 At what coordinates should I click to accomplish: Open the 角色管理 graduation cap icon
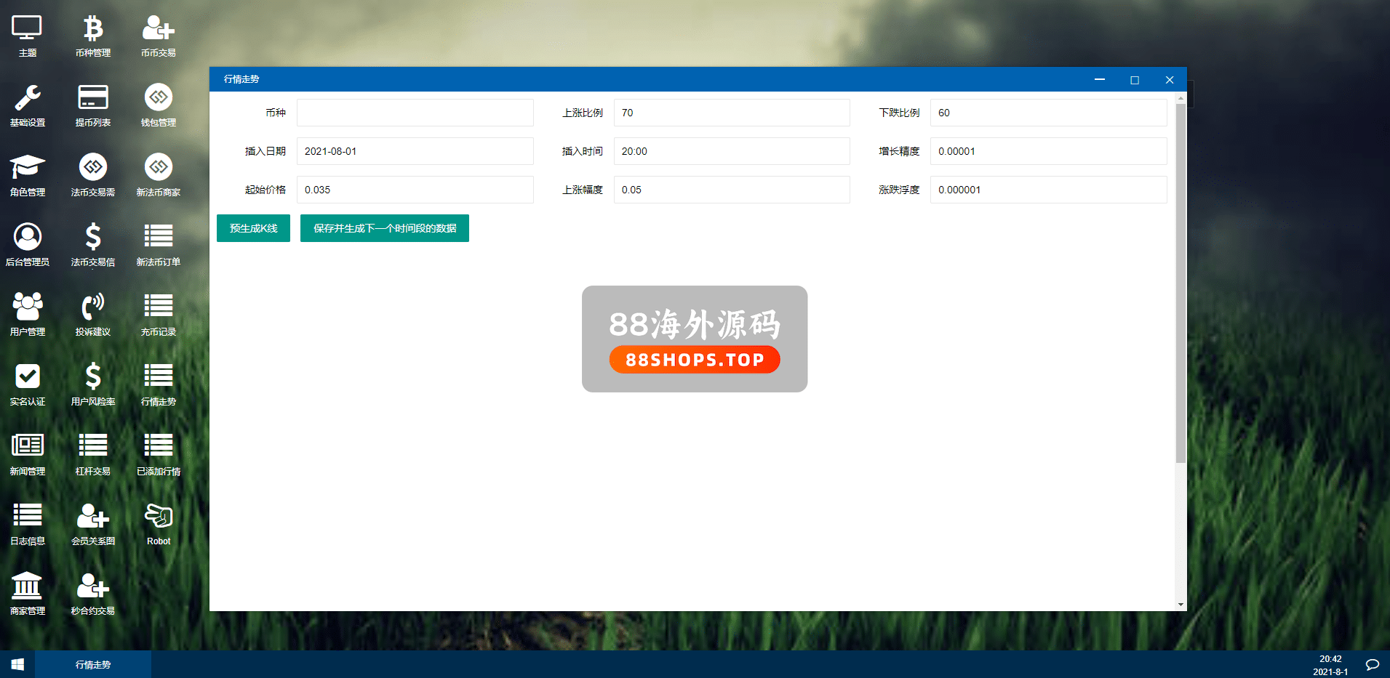(28, 168)
